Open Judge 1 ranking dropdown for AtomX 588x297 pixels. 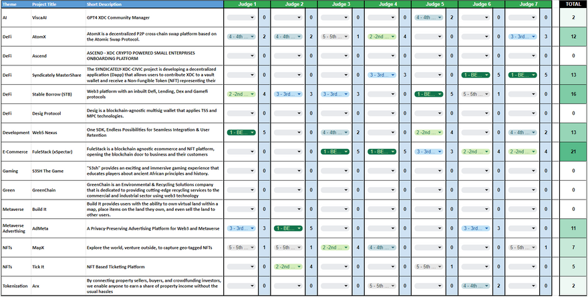[241, 36]
